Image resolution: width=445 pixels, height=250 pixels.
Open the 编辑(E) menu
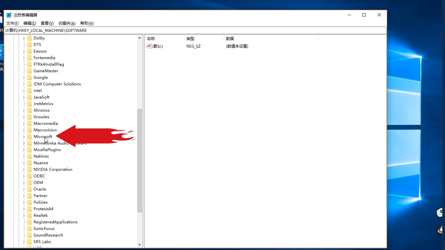click(x=30, y=23)
